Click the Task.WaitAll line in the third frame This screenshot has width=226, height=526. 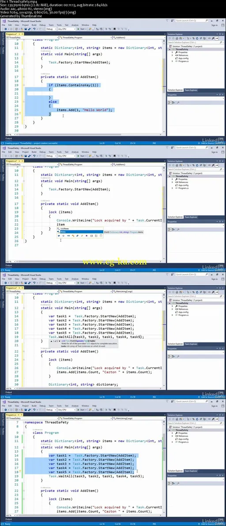click(x=96, y=337)
